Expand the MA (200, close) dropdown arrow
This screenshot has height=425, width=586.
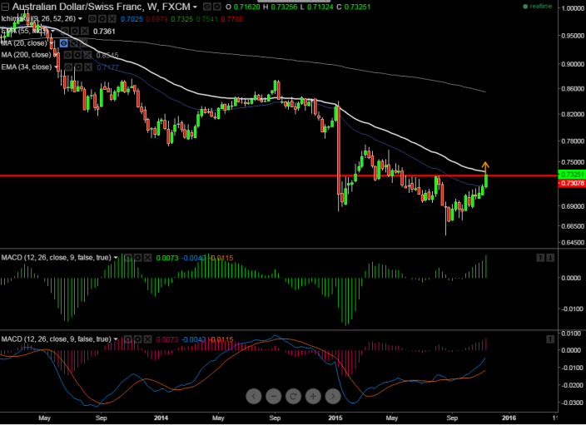tap(55, 55)
